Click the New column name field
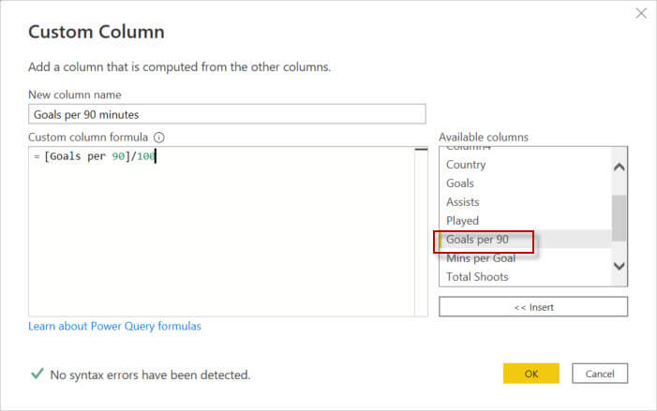This screenshot has width=657, height=411. click(x=229, y=113)
